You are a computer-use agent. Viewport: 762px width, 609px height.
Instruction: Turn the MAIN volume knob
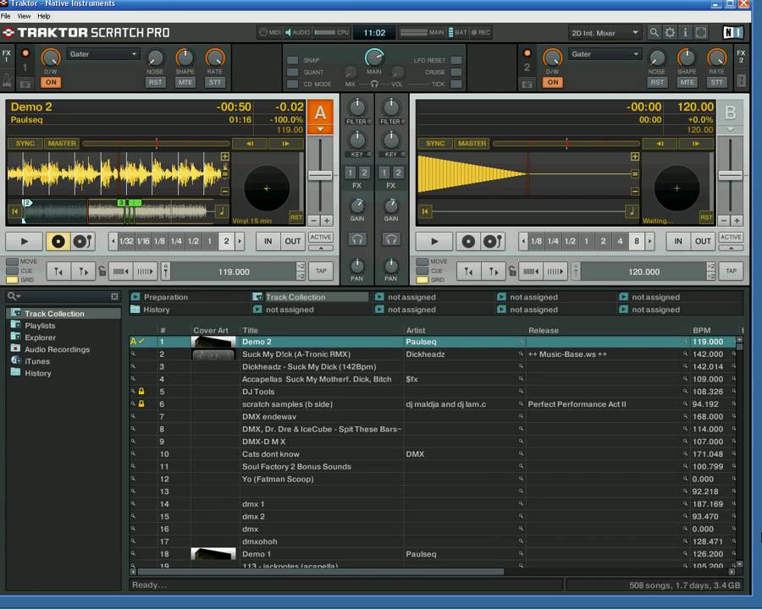[373, 58]
